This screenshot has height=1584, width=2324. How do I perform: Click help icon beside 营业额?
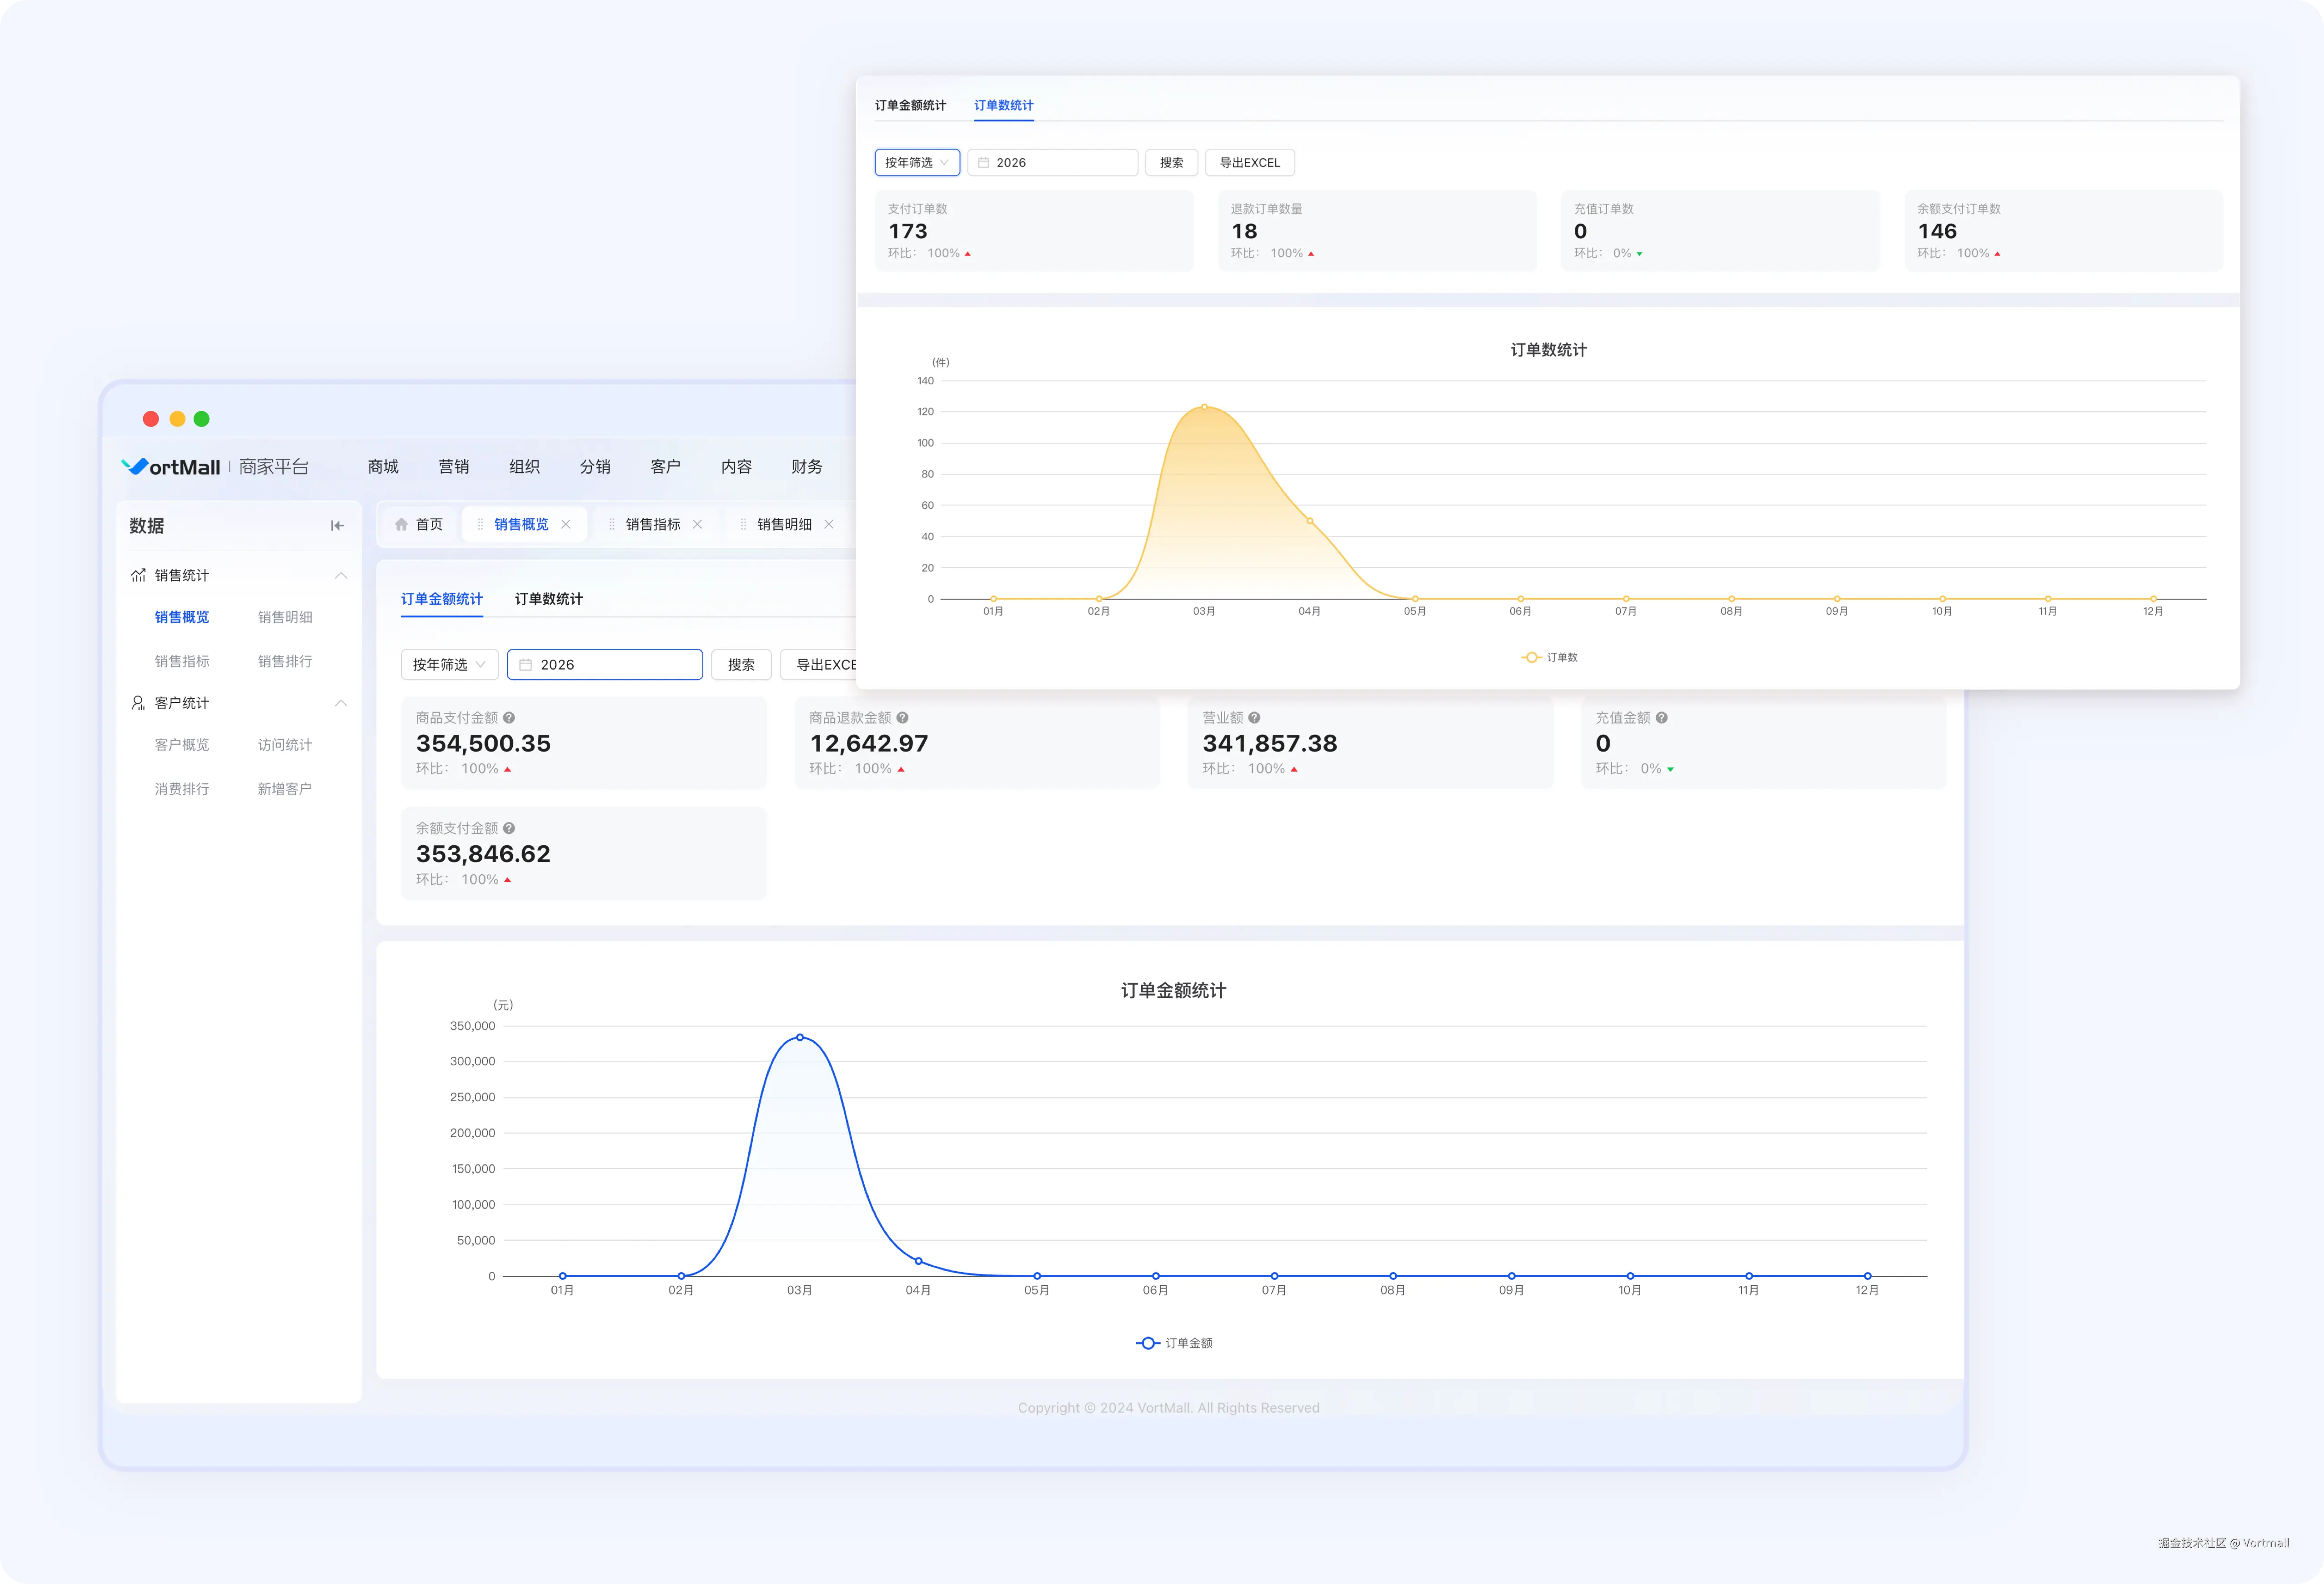pyautogui.click(x=1254, y=718)
